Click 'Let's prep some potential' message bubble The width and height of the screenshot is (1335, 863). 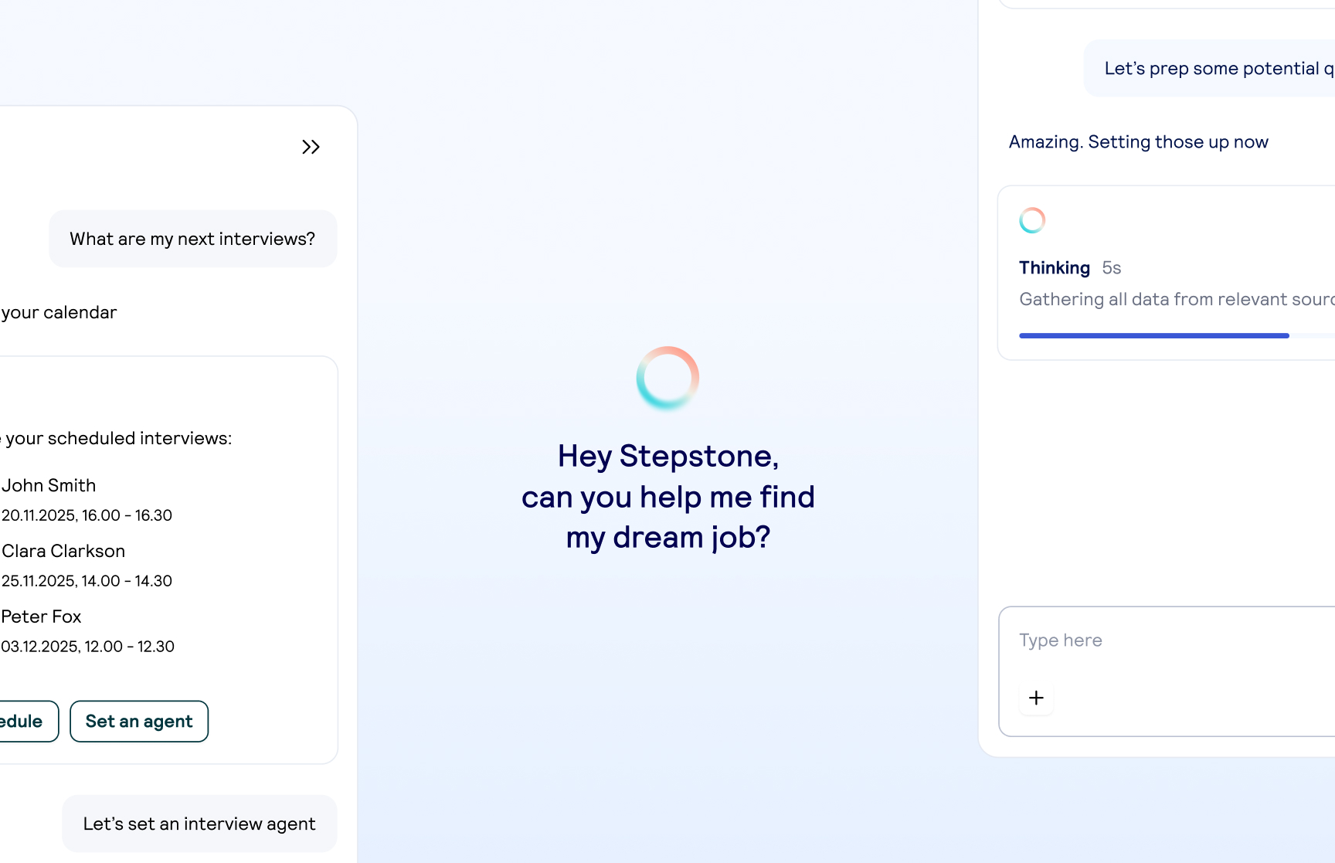coord(1209,69)
